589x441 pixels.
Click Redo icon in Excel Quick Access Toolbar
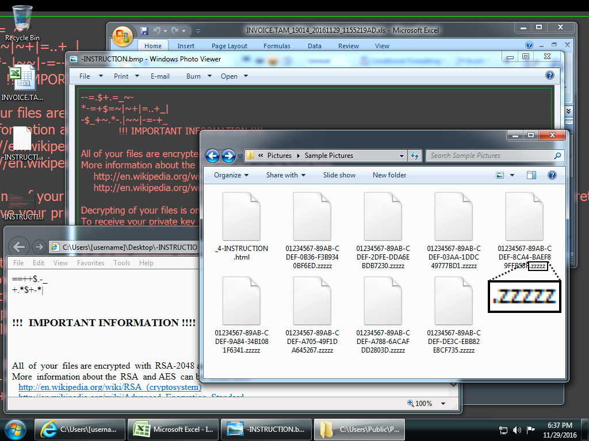point(175,31)
